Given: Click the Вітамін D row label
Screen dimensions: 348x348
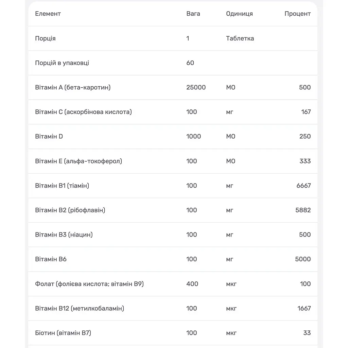Looking at the screenshot, I should pyautogui.click(x=49, y=137).
